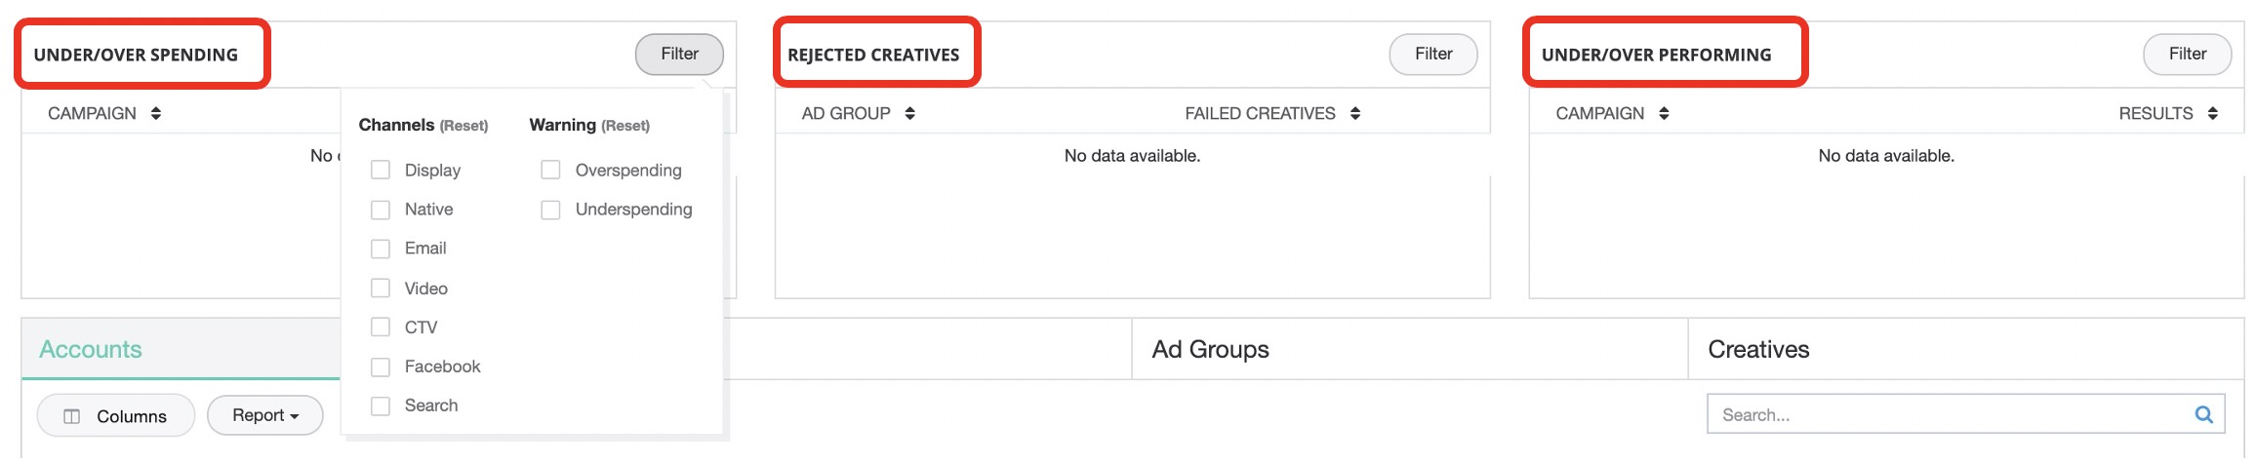Sort by AD GROUP using the arrows icon
Screen dimensions: 2256x464
[x=909, y=114]
